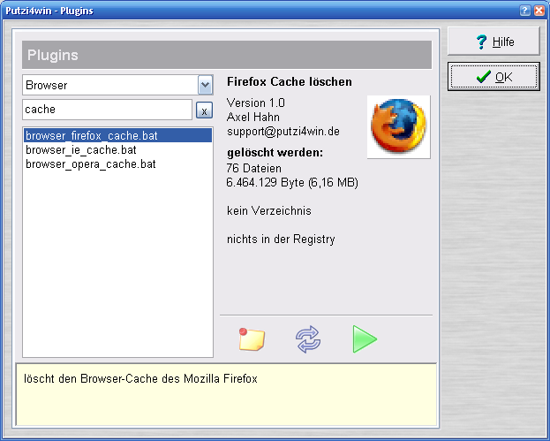Close the Putzi4win Plugins window
550x441 pixels.
click(539, 11)
